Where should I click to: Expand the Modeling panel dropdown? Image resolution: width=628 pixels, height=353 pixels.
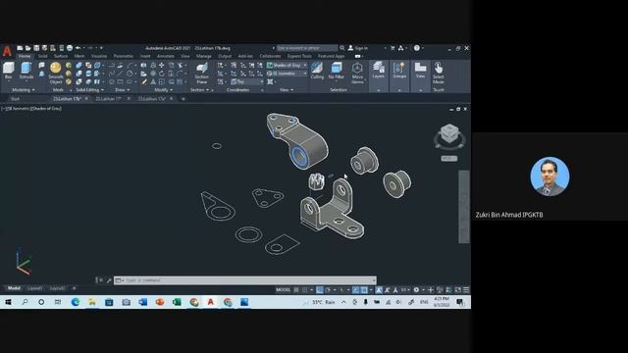point(24,90)
